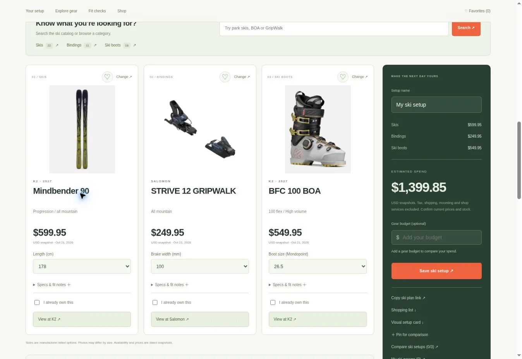Favorite the bindings with its heart icon

tap(225, 77)
